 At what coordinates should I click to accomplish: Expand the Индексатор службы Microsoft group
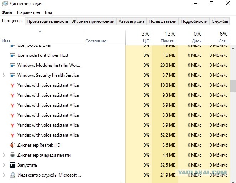click(x=4, y=175)
